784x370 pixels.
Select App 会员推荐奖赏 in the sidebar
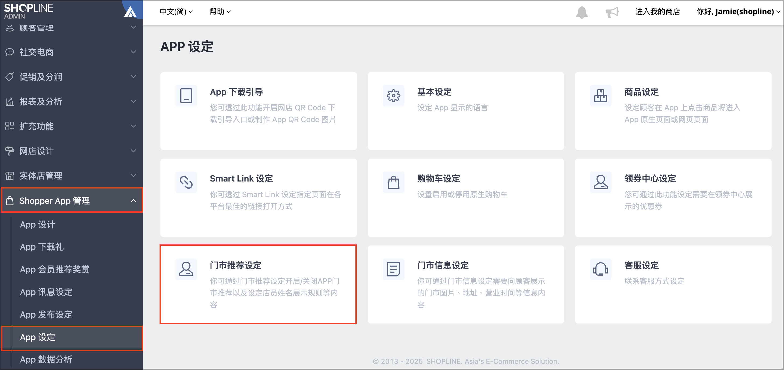tap(54, 269)
